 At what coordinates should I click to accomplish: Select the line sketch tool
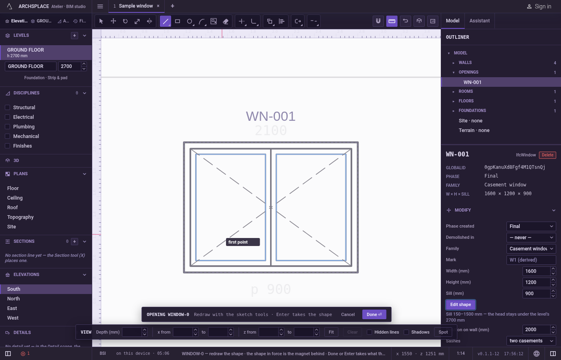pos(165,21)
